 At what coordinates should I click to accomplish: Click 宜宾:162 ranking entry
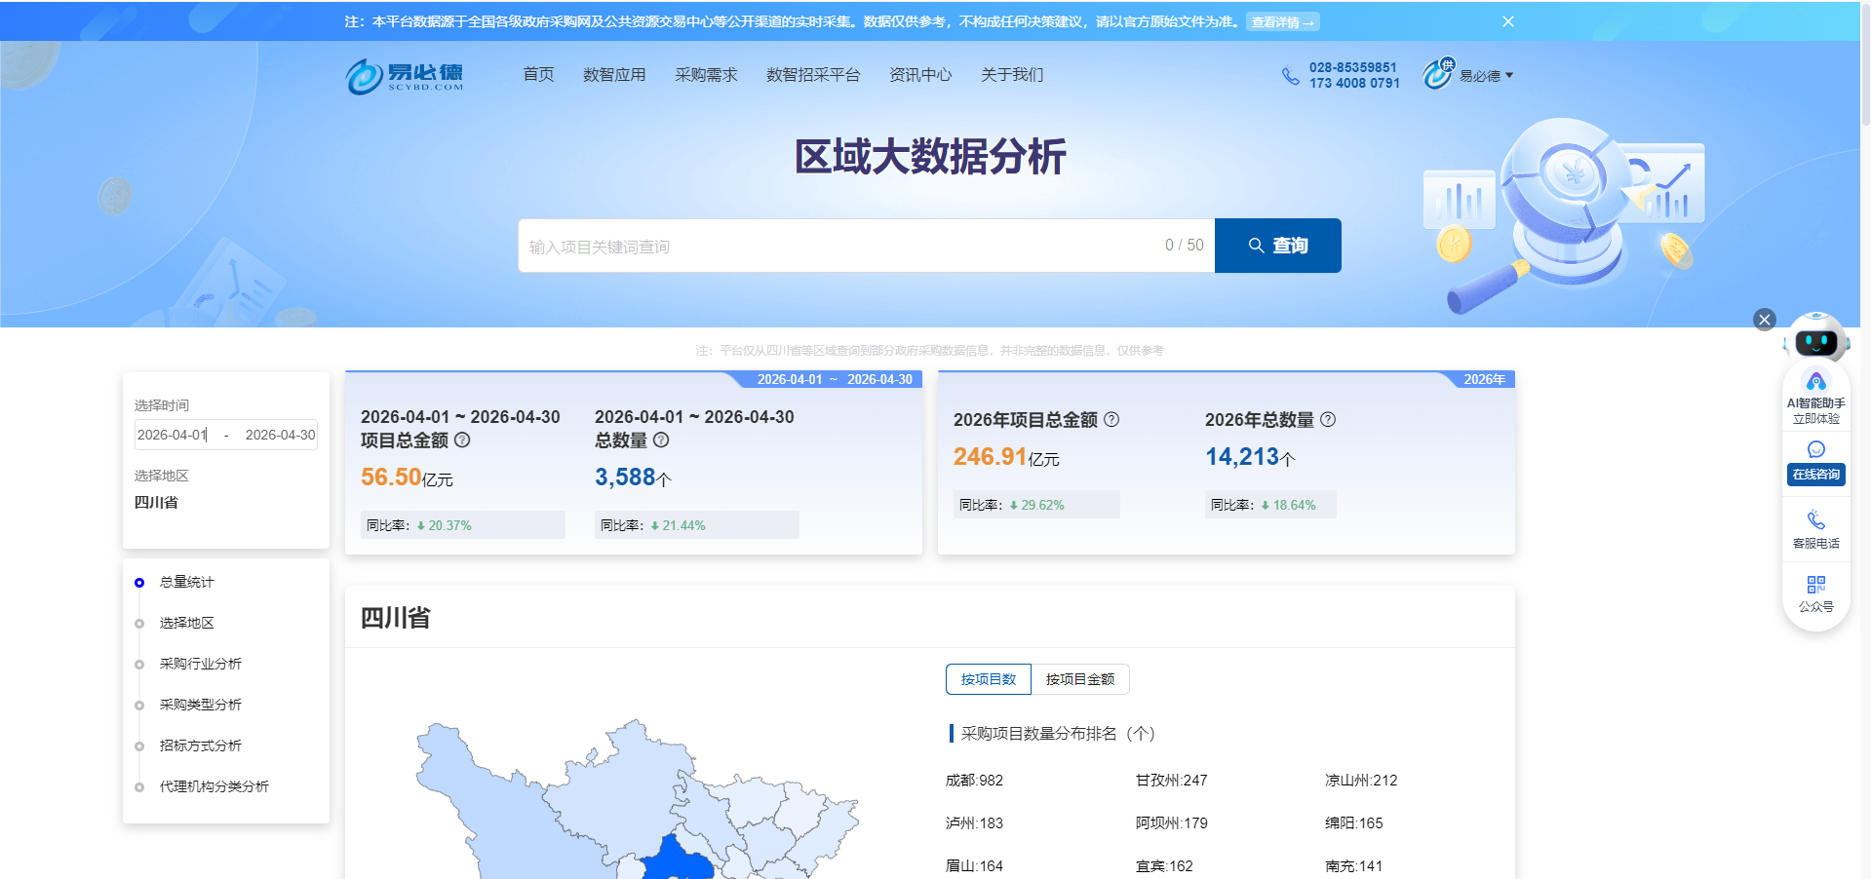coord(1164,866)
